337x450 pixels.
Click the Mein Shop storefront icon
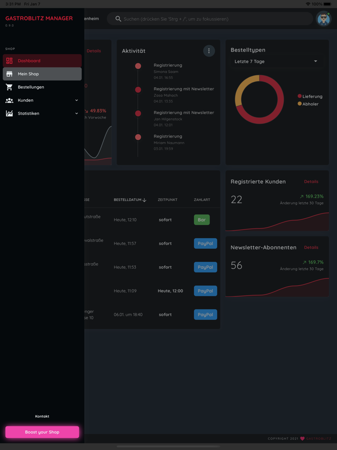click(x=10, y=74)
